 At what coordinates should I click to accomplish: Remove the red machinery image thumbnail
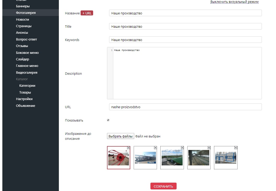pyautogui.click(x=128, y=148)
